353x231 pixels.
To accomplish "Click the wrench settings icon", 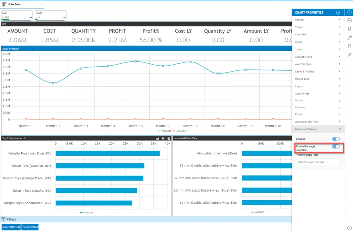I will pyautogui.click(x=349, y=38).
